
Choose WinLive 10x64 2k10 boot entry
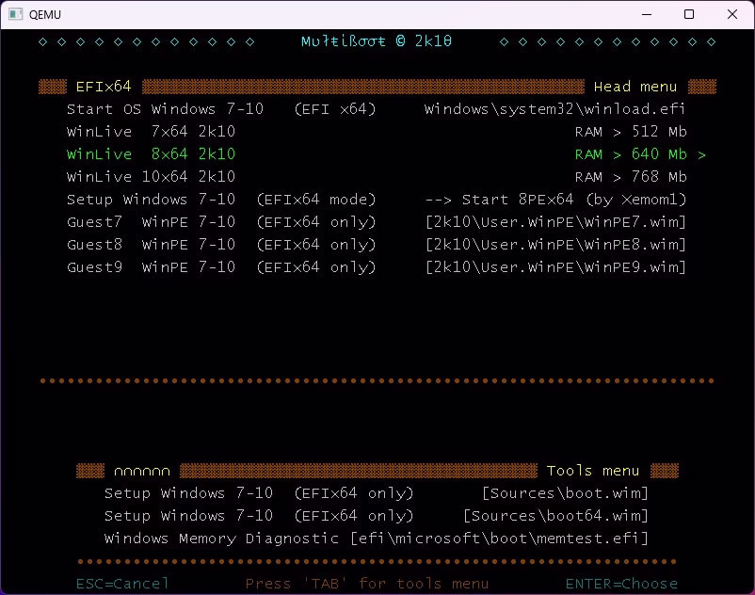(x=376, y=177)
